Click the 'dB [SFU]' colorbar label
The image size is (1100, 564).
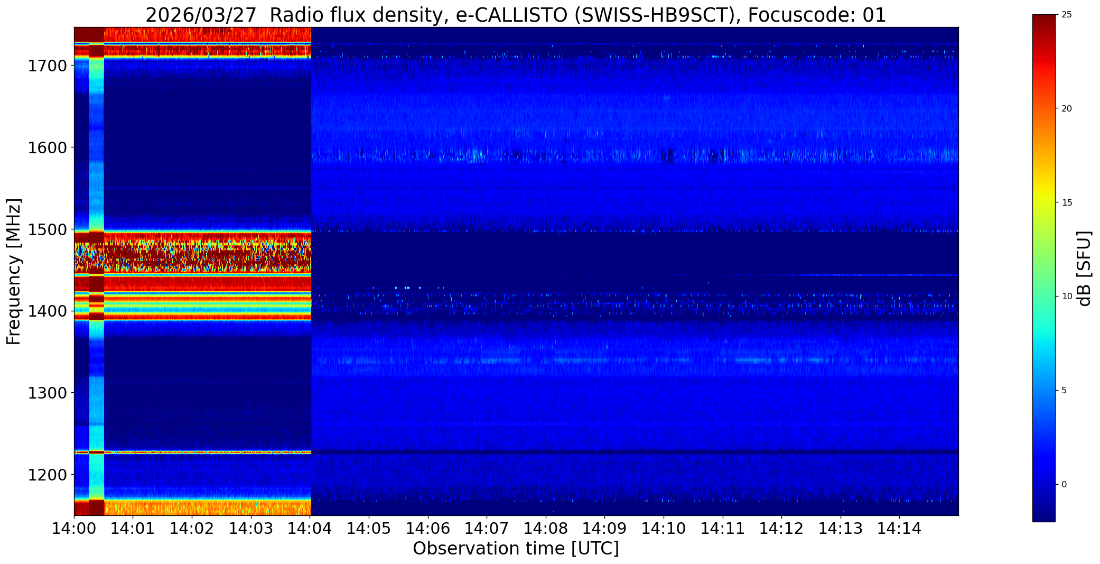coord(1084,269)
